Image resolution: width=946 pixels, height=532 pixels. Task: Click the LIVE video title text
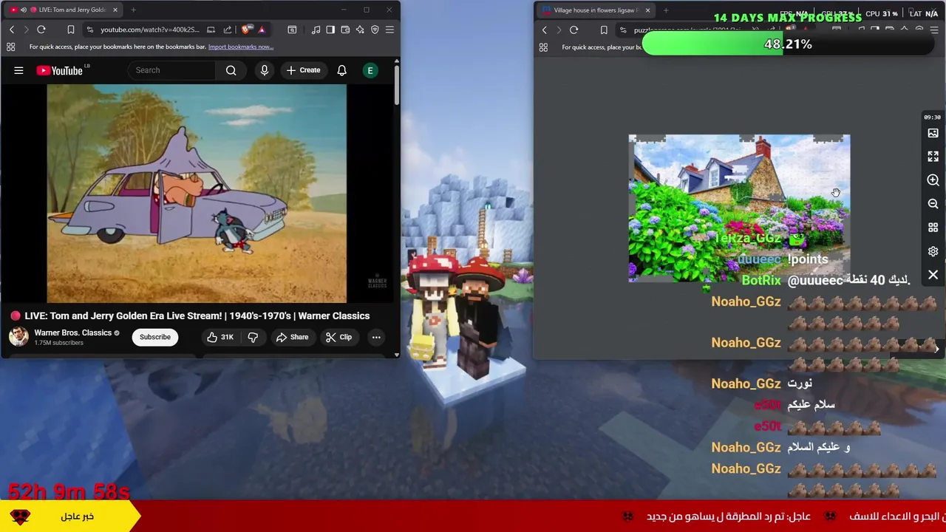(x=197, y=316)
